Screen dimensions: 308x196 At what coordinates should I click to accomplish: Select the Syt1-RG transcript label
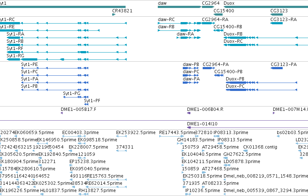15,56
